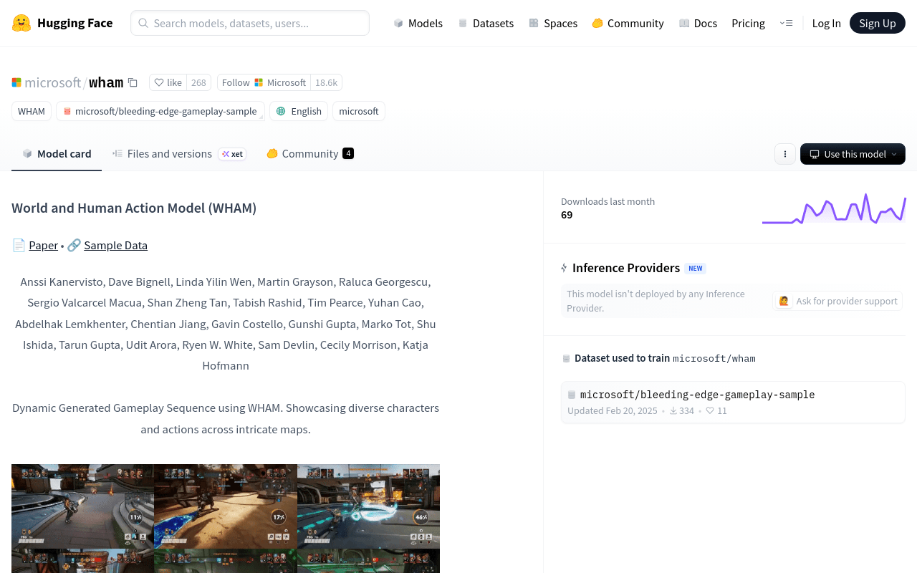The image size is (917, 573).
Task: Click the 268 likes count
Action: click(x=198, y=82)
